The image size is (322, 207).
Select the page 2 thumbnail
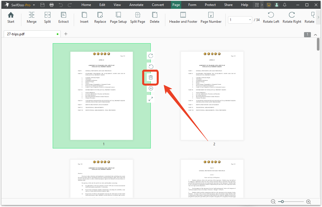pos(212,96)
